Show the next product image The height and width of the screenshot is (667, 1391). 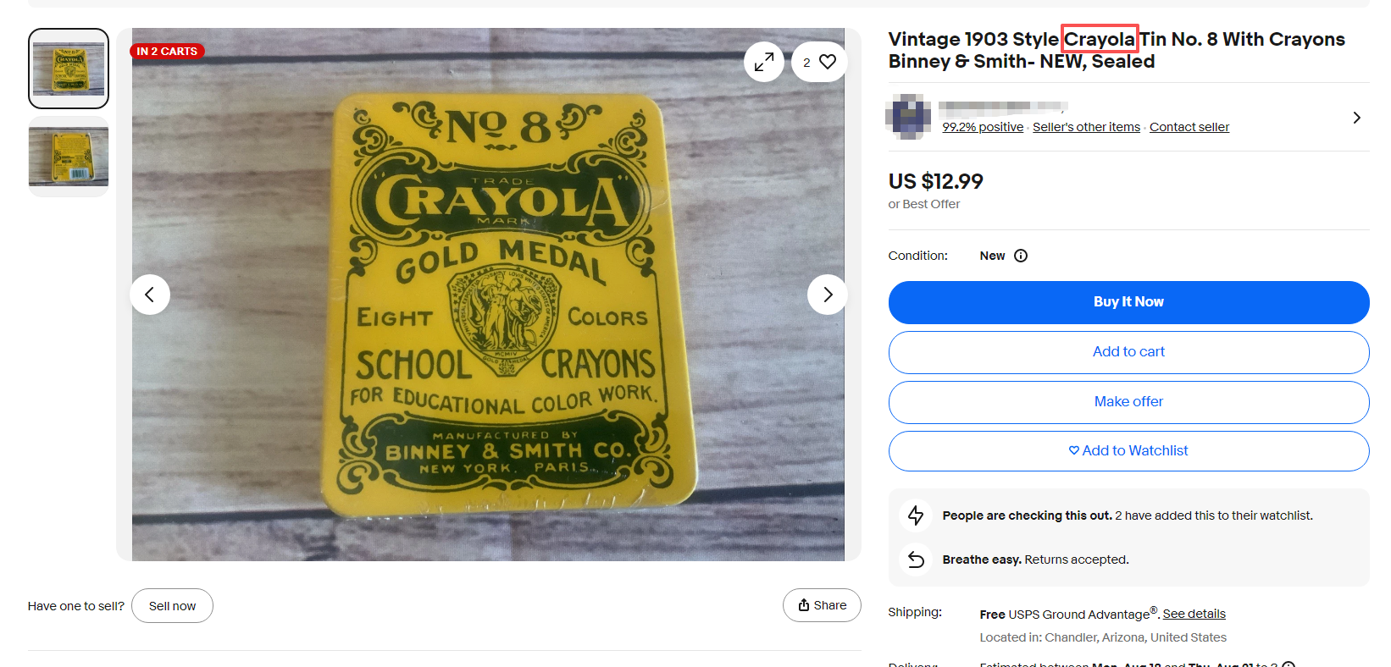(x=828, y=295)
